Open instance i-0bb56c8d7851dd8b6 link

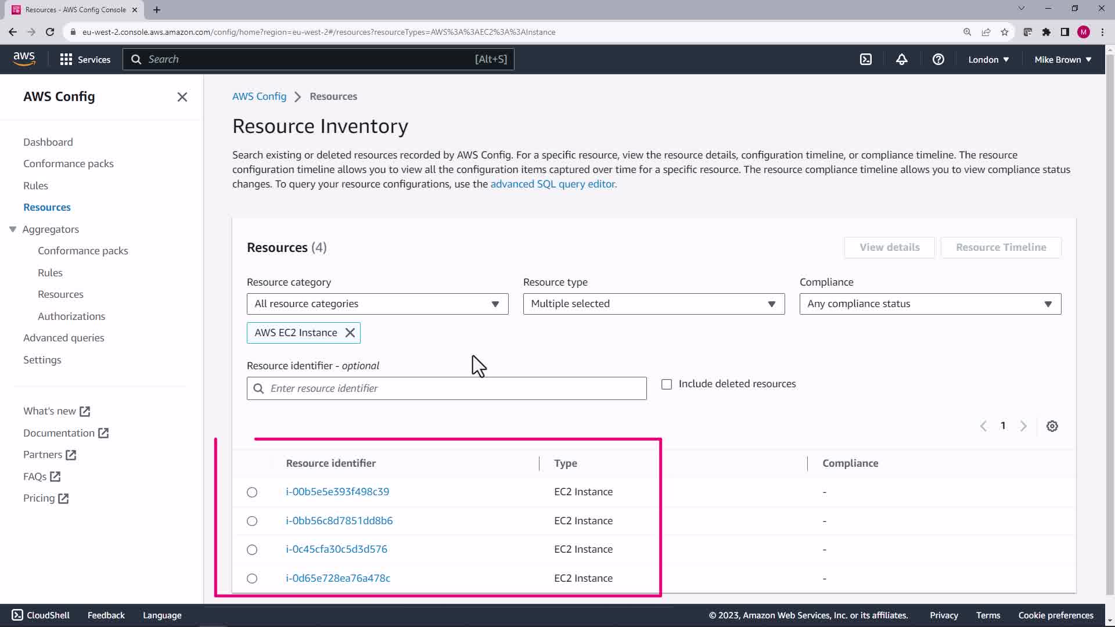point(339,521)
